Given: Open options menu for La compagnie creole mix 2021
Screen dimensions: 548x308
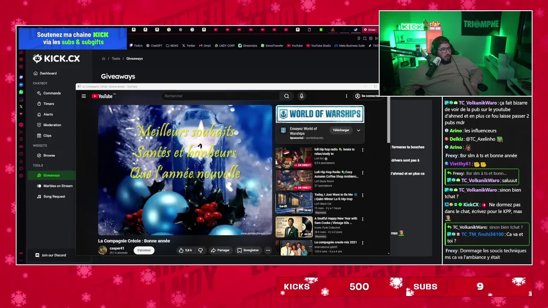Looking at the screenshot, I should coord(363,243).
